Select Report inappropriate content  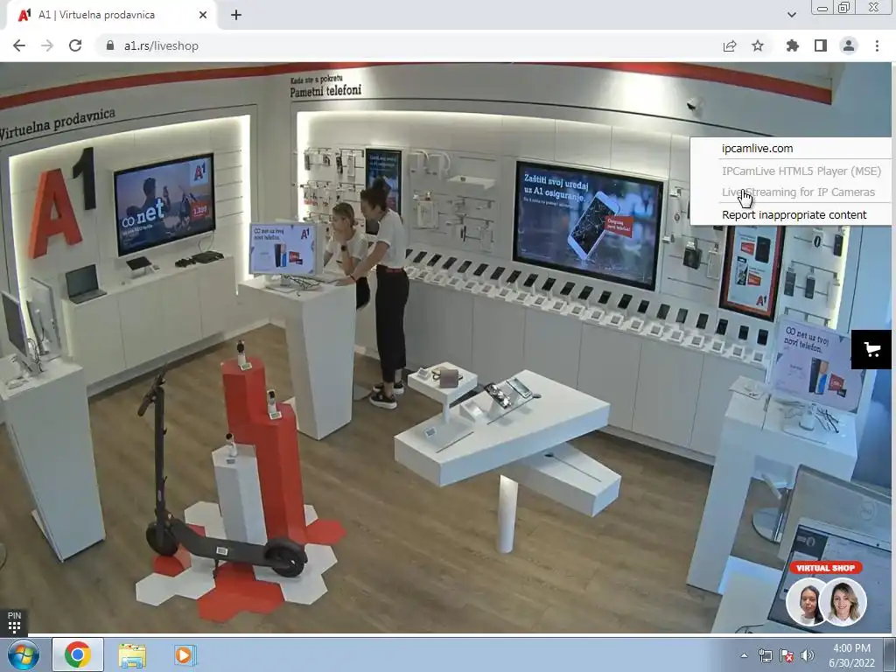[x=794, y=215]
